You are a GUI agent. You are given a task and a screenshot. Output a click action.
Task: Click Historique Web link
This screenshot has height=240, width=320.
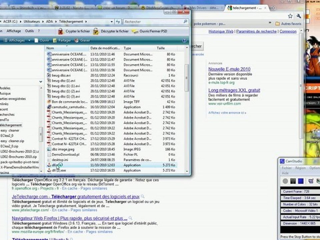point(221,31)
